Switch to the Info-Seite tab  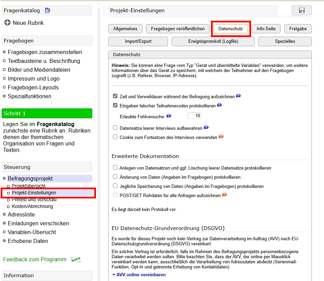point(266,29)
